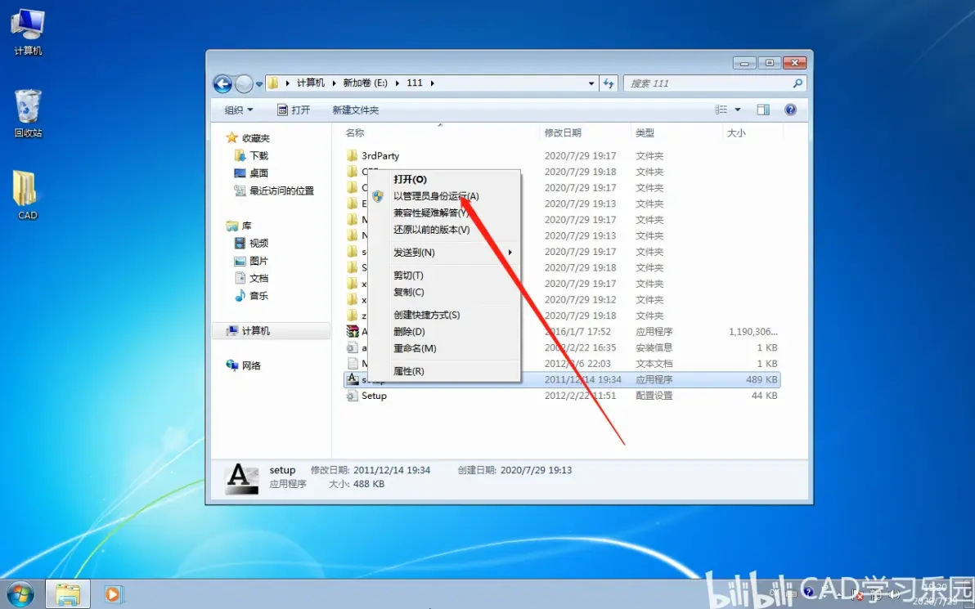Image resolution: width=975 pixels, height=609 pixels.
Task: Choose 兼容性疑难解答(Y) in context menu
Action: click(445, 213)
